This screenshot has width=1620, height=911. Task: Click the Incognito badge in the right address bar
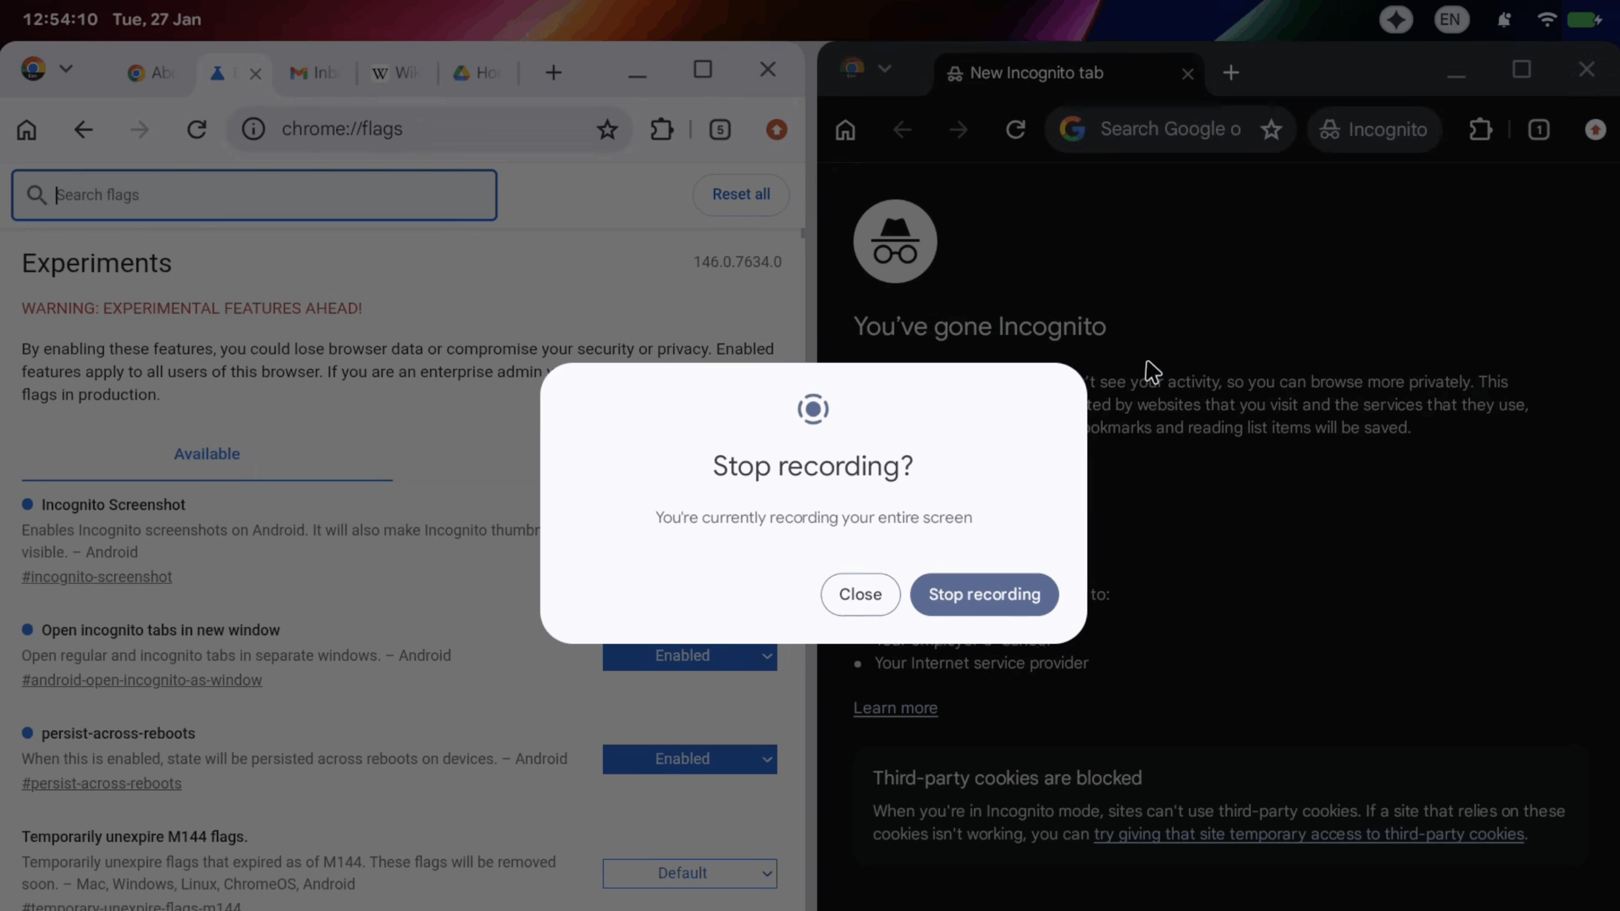(1374, 129)
